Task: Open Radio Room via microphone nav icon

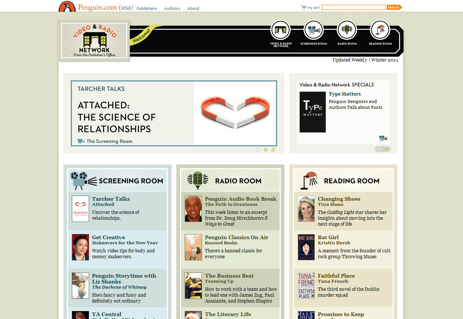Action: [347, 30]
